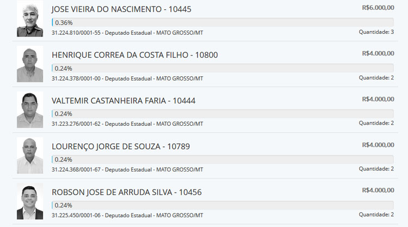Open candidate name JOSE VIEIRA DO NASCIMENTO - 10445

click(x=121, y=9)
